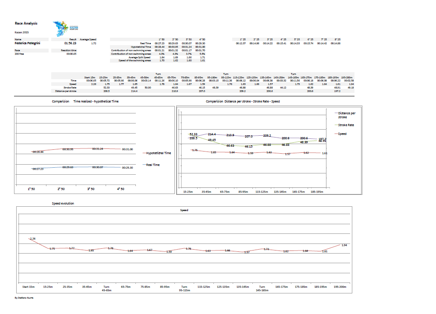Click 'Real Time' legend entry in time chart
436x314 pixels.
coord(151,165)
